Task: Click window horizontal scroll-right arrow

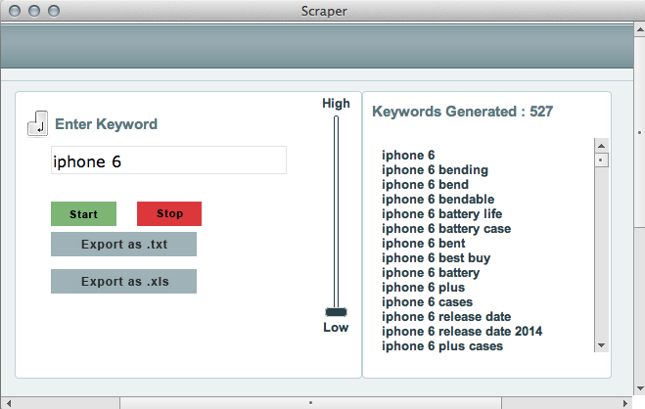Action: [625, 403]
